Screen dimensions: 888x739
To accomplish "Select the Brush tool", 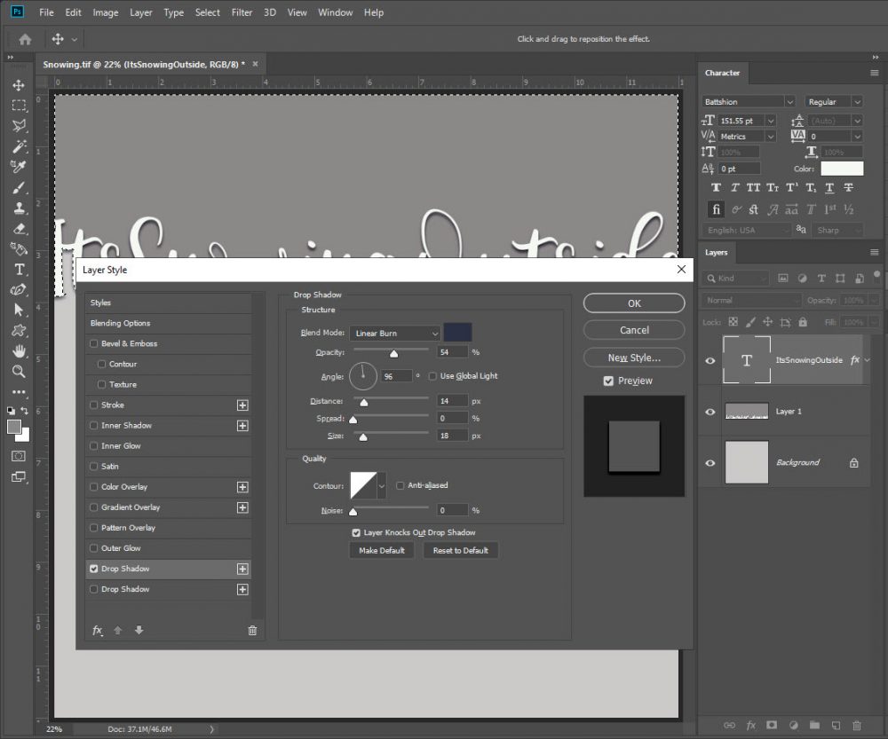I will tap(19, 187).
